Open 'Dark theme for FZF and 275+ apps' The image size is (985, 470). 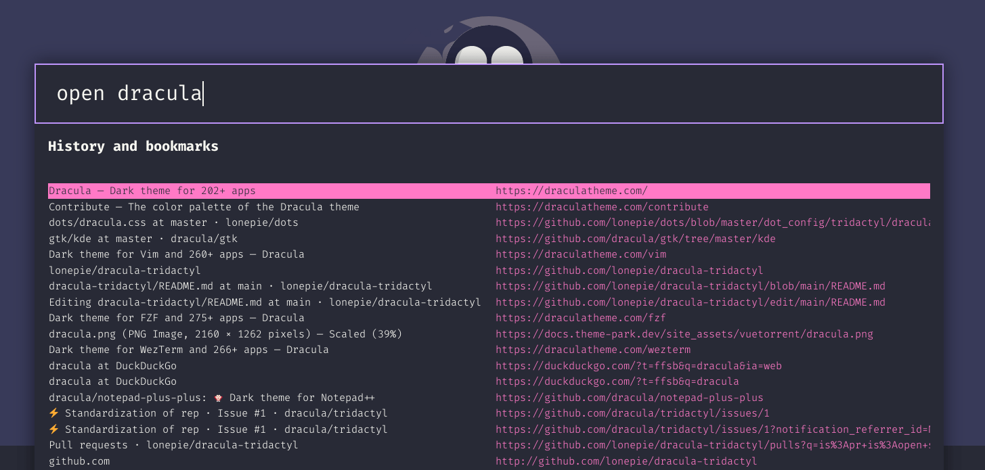[177, 318]
